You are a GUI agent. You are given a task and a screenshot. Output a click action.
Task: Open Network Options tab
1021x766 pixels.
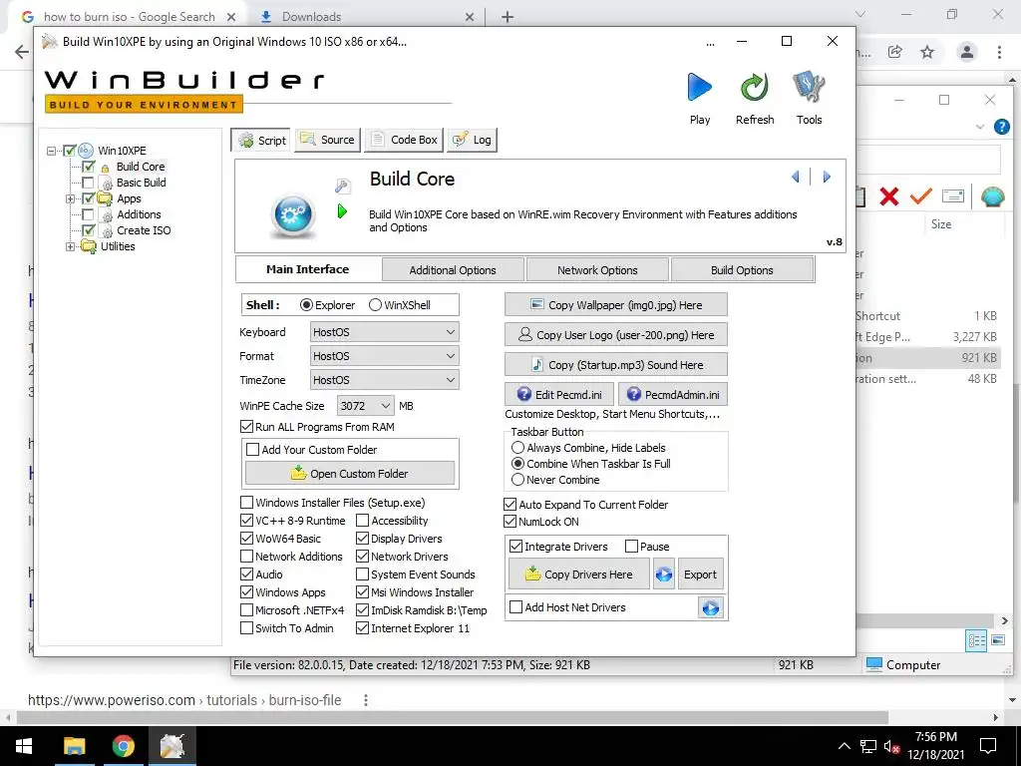pos(597,270)
